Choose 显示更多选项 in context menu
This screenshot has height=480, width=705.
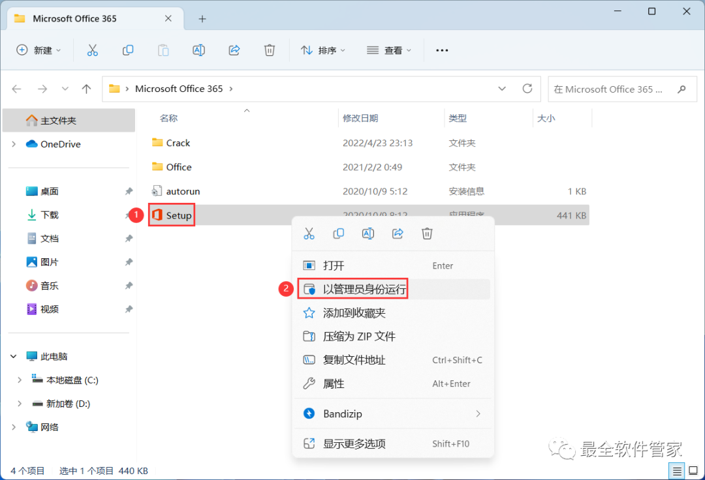tap(392, 443)
